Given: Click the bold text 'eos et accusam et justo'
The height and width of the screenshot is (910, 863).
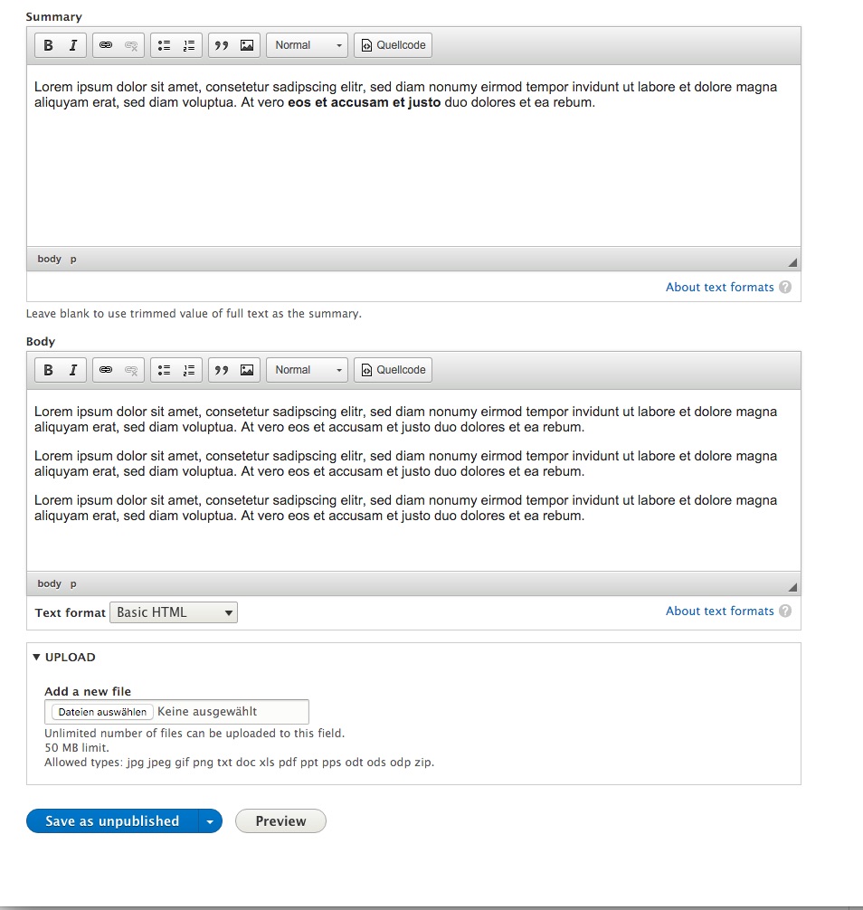Looking at the screenshot, I should (365, 103).
